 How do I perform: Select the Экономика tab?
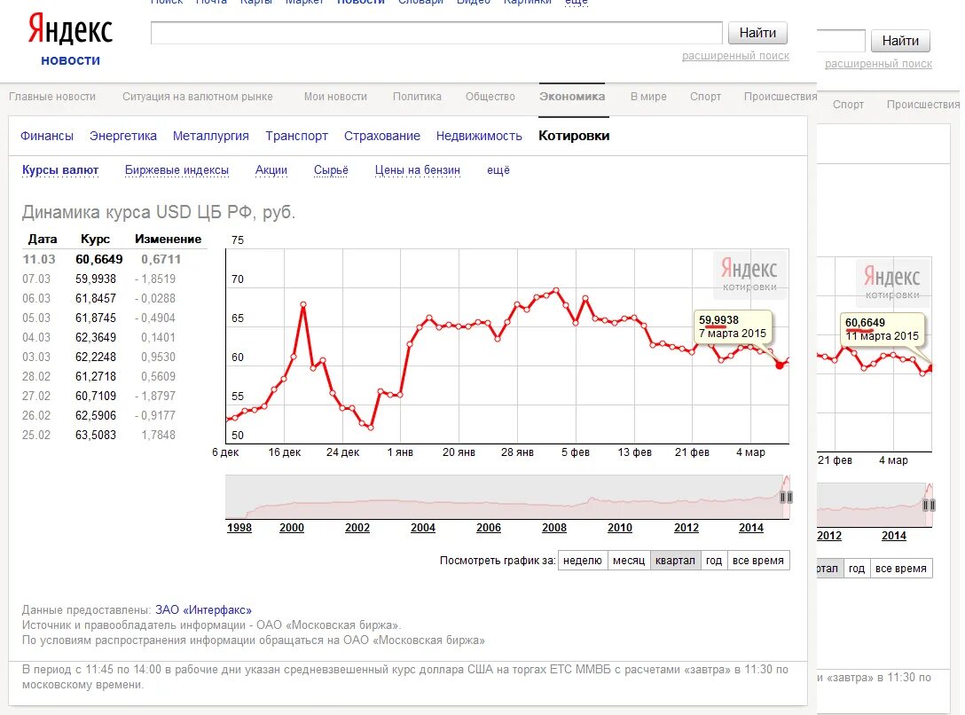click(x=572, y=97)
